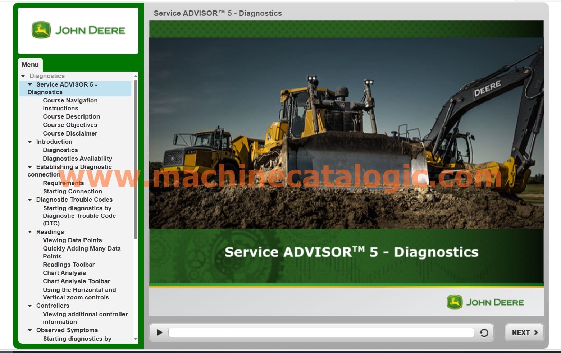The image size is (561, 353).
Task: Select the Readings Toolbar topic
Action: (69, 265)
